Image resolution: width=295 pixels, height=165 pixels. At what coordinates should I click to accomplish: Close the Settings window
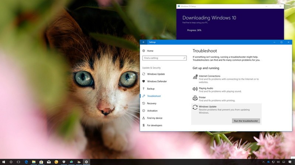tap(288, 42)
